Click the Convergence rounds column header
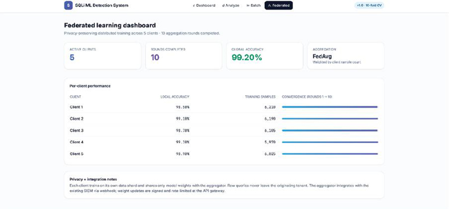 pyautogui.click(x=307, y=97)
